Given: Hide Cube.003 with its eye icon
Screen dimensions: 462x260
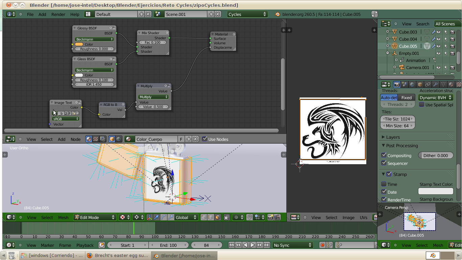Looking at the screenshot, I should point(438,32).
